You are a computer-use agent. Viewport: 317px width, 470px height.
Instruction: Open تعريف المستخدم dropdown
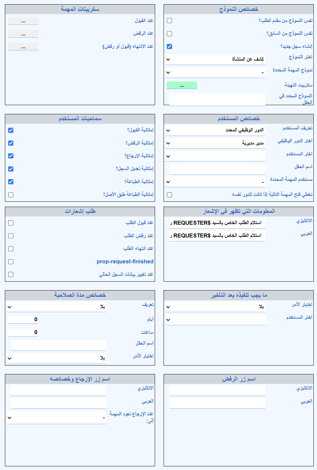coord(215,130)
